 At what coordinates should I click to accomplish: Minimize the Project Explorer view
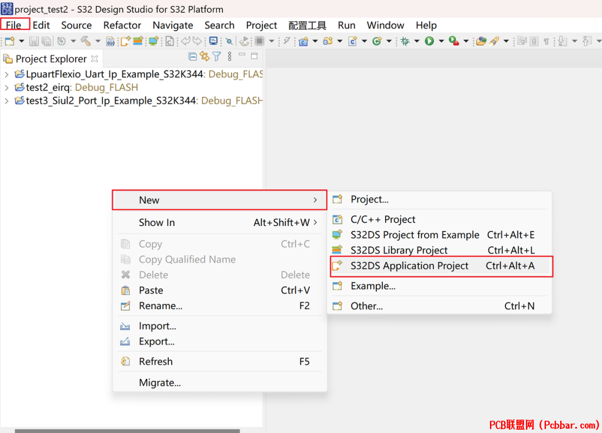tap(242, 55)
